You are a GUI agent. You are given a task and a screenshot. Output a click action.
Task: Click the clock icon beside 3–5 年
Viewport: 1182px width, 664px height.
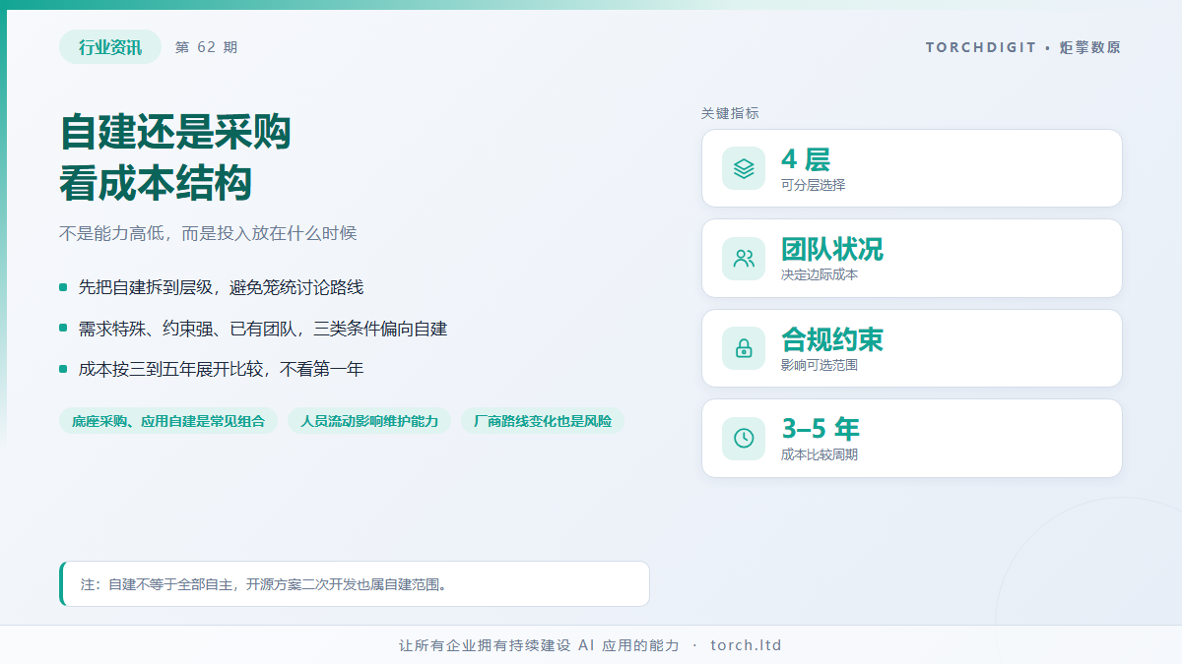(744, 438)
